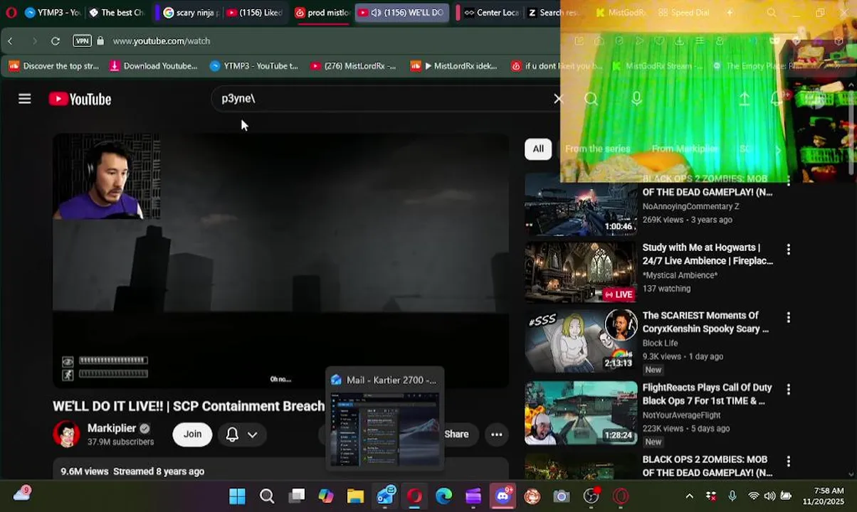The width and height of the screenshot is (857, 512).
Task: Open 'Discover the top str...' bookmark
Action: 55,66
